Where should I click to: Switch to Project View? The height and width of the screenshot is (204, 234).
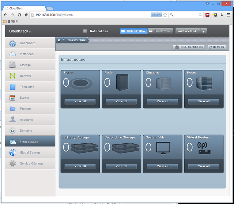[x=160, y=31]
